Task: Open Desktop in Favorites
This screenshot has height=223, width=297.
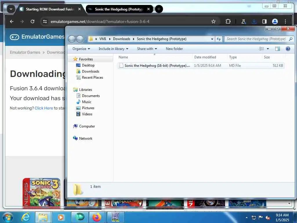Action: tap(88, 65)
